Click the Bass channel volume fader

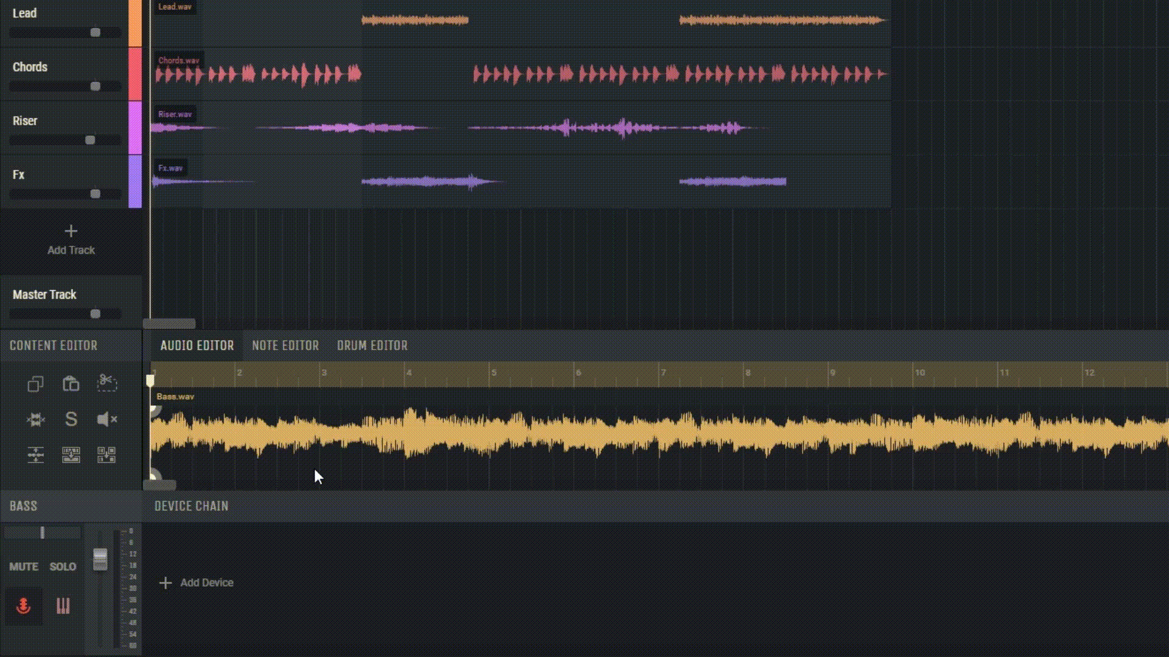[x=100, y=560]
